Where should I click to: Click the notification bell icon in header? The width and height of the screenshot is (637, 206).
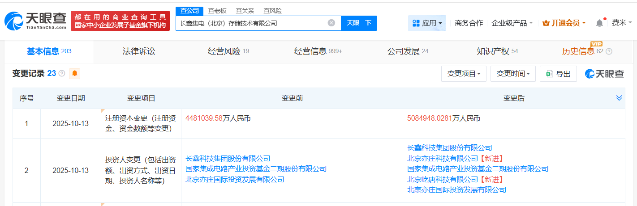[x=599, y=23]
